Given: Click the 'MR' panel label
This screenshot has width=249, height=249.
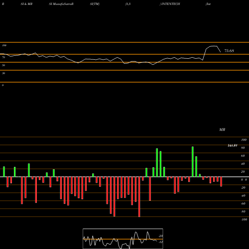Looking at the screenshot, I should click(x=222, y=129).
